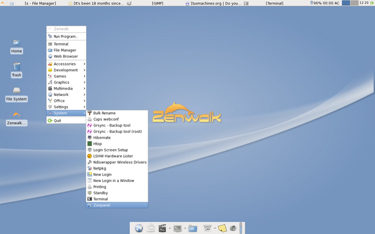This screenshot has height=234, width=375.
Task: Adjust the volume slider in the dock
Action: pos(241,228)
